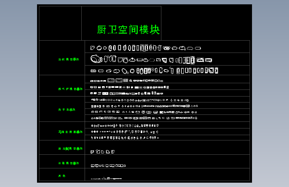This screenshot has width=289, height=187.
Task: Click the 马桶坐便器单体 row label
Action: click(x=70, y=132)
